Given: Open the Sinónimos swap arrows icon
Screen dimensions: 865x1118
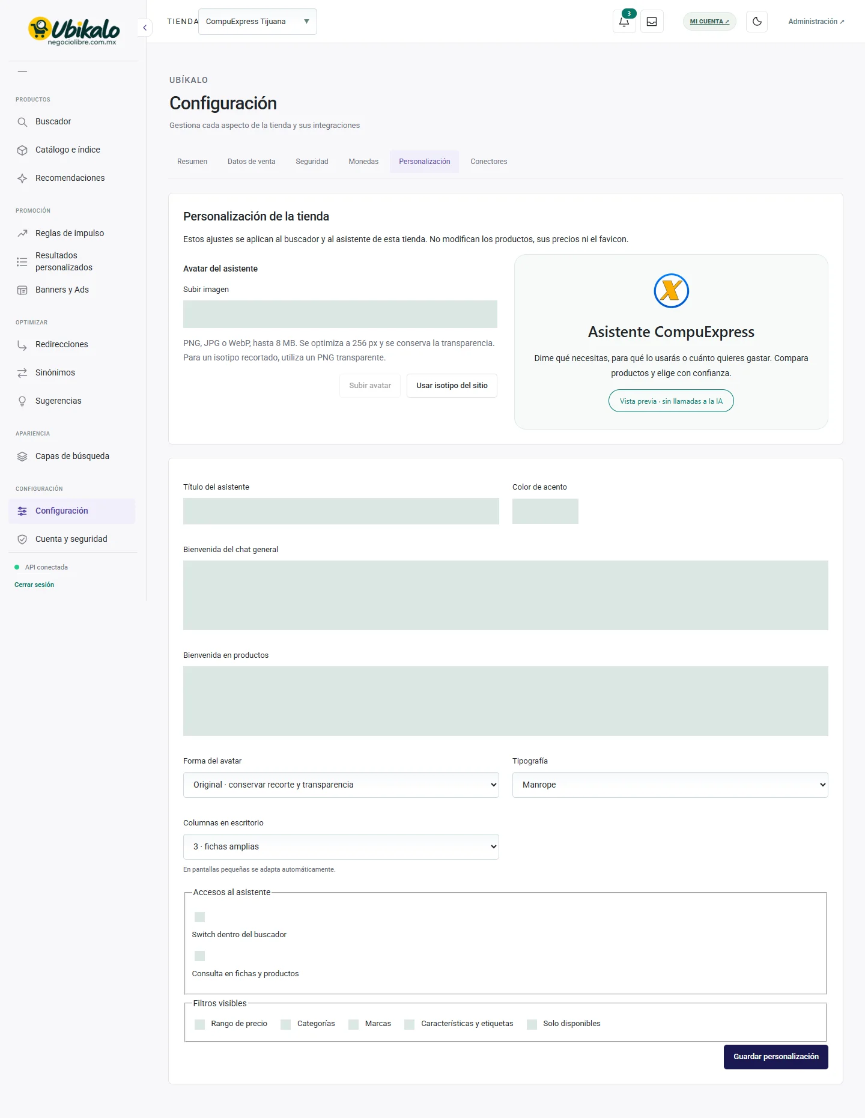Looking at the screenshot, I should click(x=22, y=373).
